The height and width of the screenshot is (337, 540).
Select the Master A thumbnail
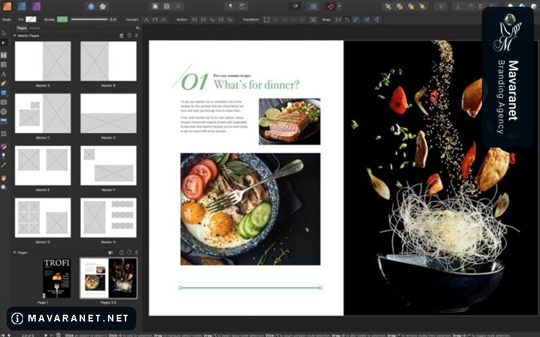(x=43, y=61)
